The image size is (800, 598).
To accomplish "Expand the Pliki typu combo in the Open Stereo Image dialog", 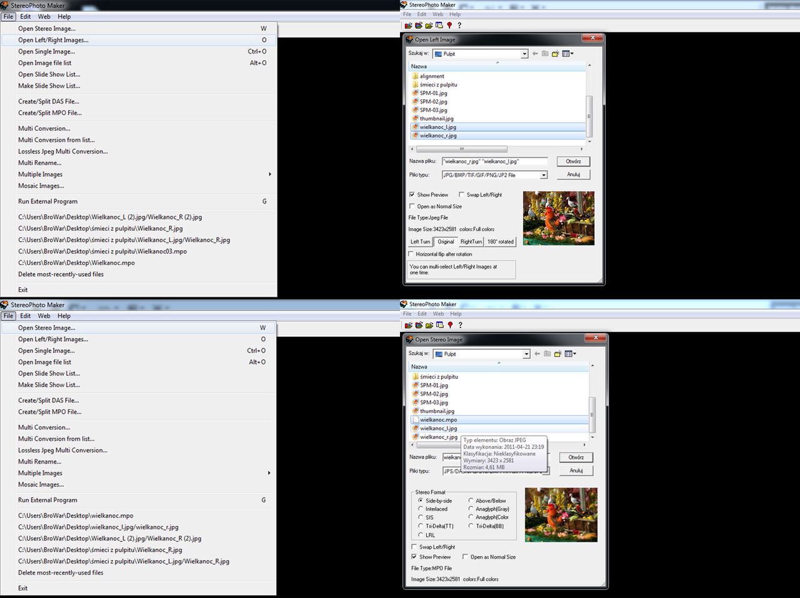I will (x=546, y=471).
